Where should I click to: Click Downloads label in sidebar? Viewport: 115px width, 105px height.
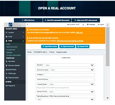(x=11, y=61)
